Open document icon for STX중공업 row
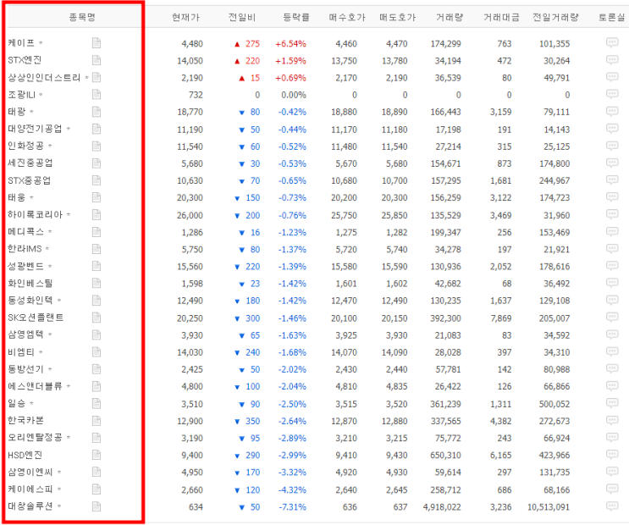 point(97,180)
